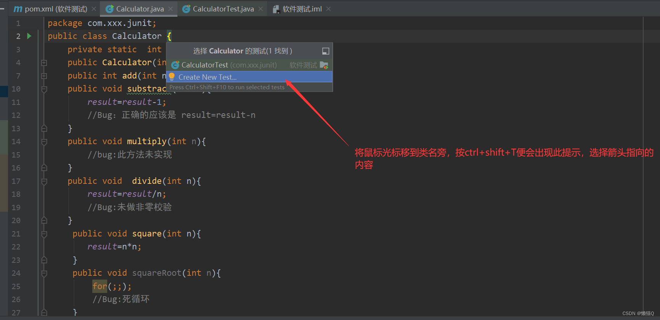The image size is (660, 320).
Task: Click fold end marker at line 20
Action: tap(44, 220)
